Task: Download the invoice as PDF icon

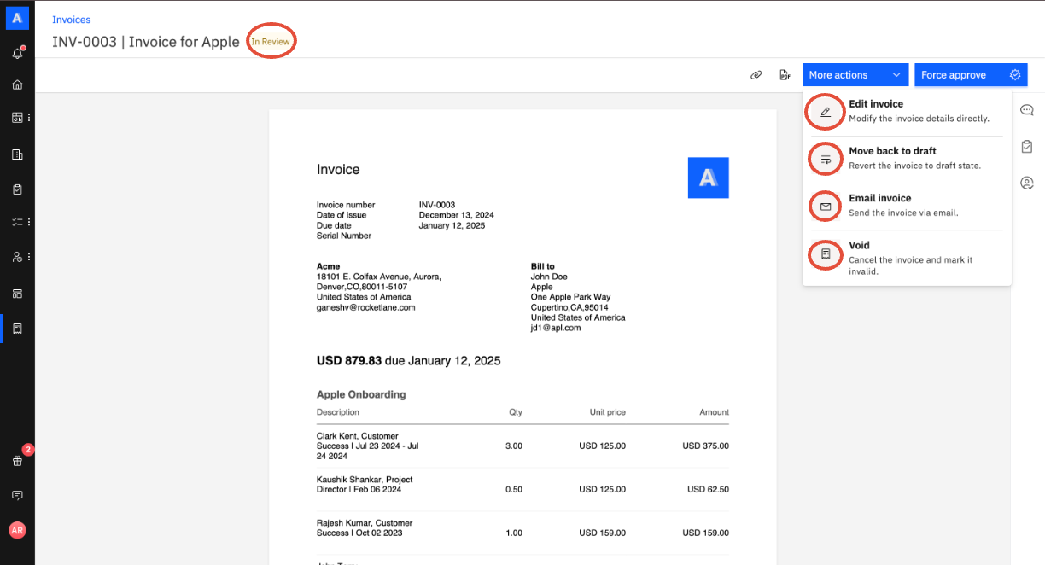Action: click(785, 75)
